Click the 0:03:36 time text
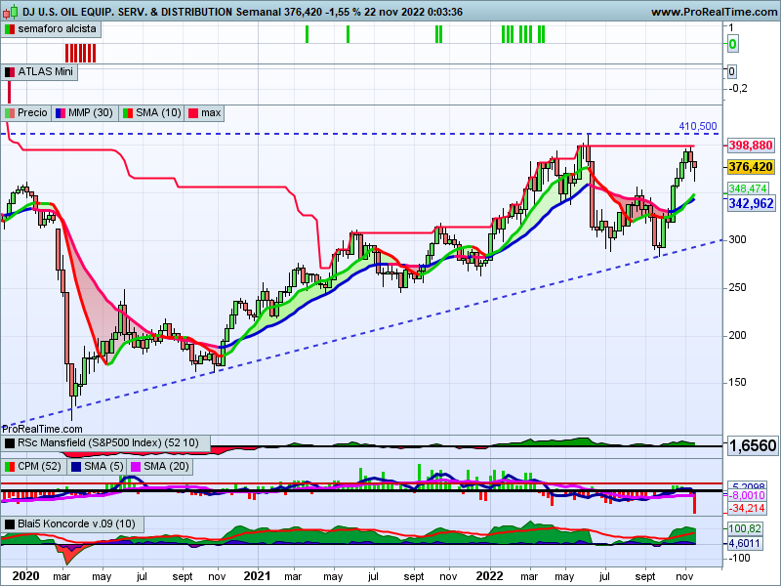 click(441, 12)
